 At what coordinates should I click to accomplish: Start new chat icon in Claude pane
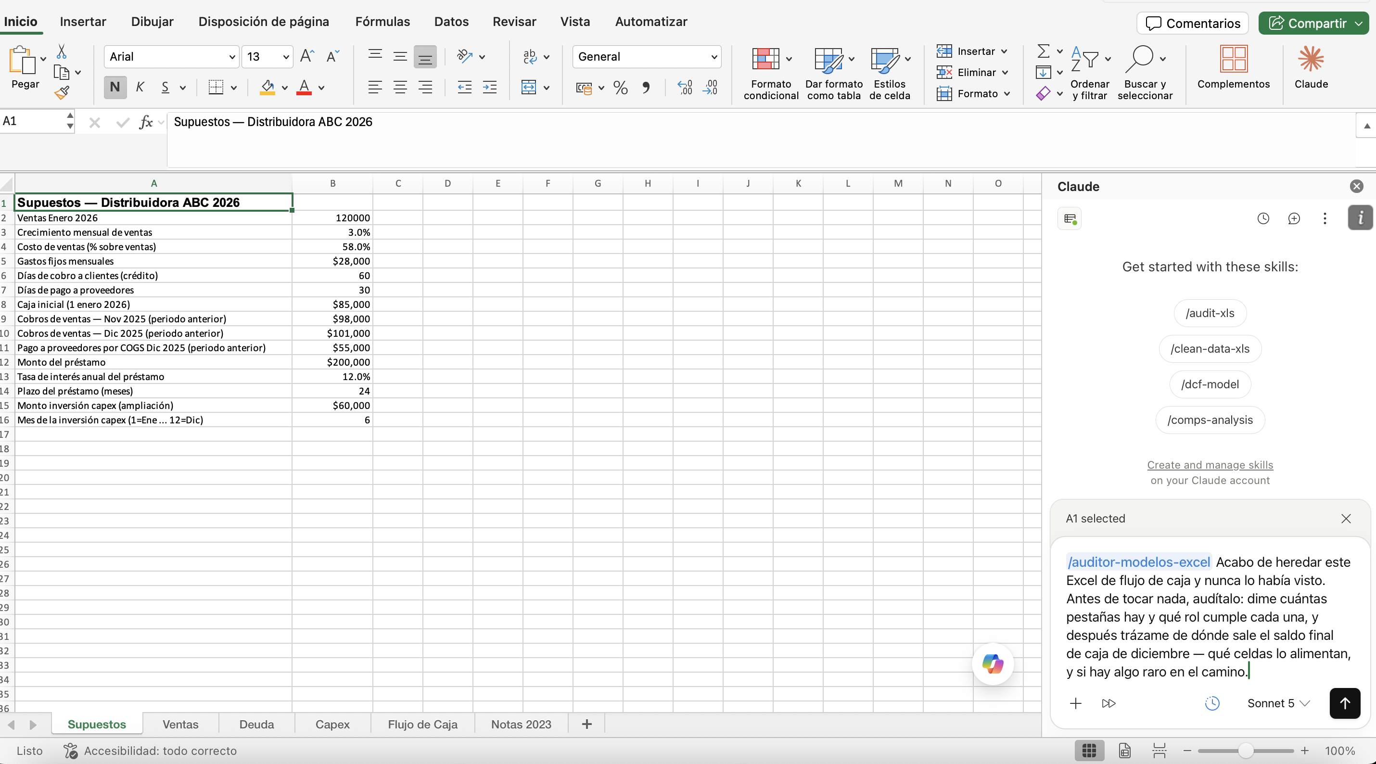click(x=1294, y=218)
